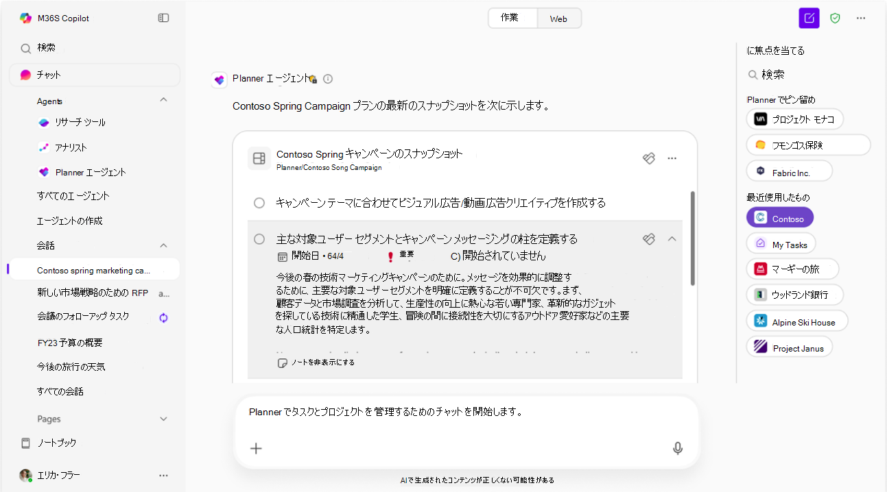The image size is (887, 492).
Task: Select the Alpine Ski House plan
Action: 797,321
